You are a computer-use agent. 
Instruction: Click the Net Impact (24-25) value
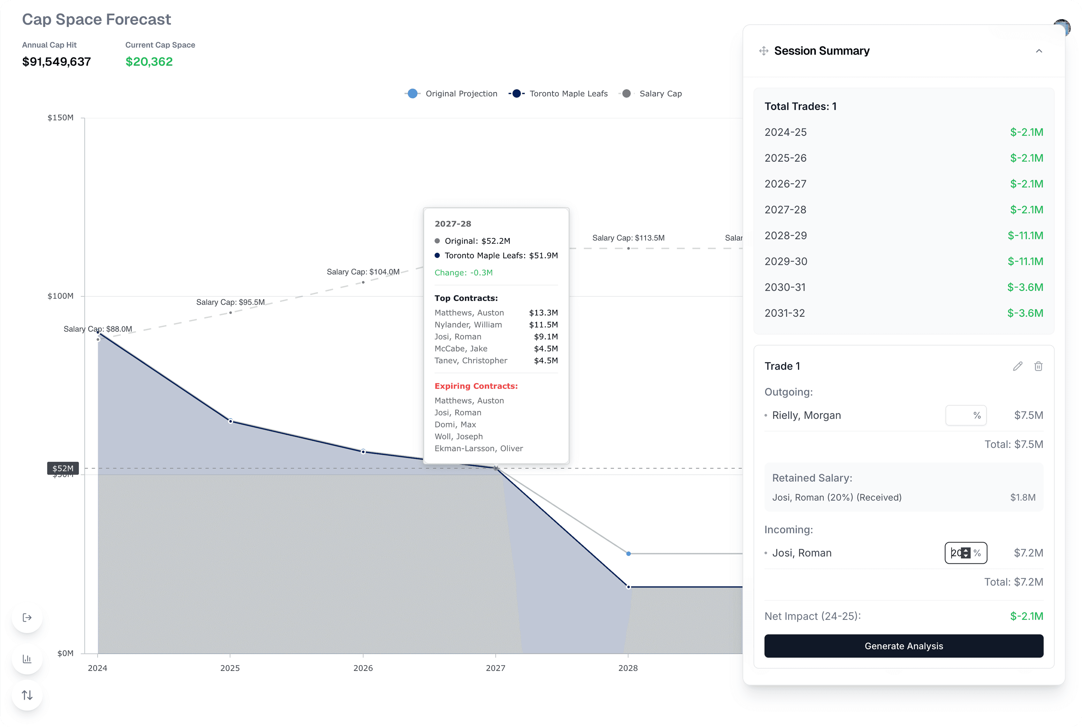tap(1026, 616)
